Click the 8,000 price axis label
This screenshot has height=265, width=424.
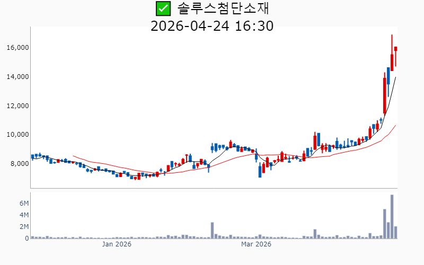(x=19, y=164)
